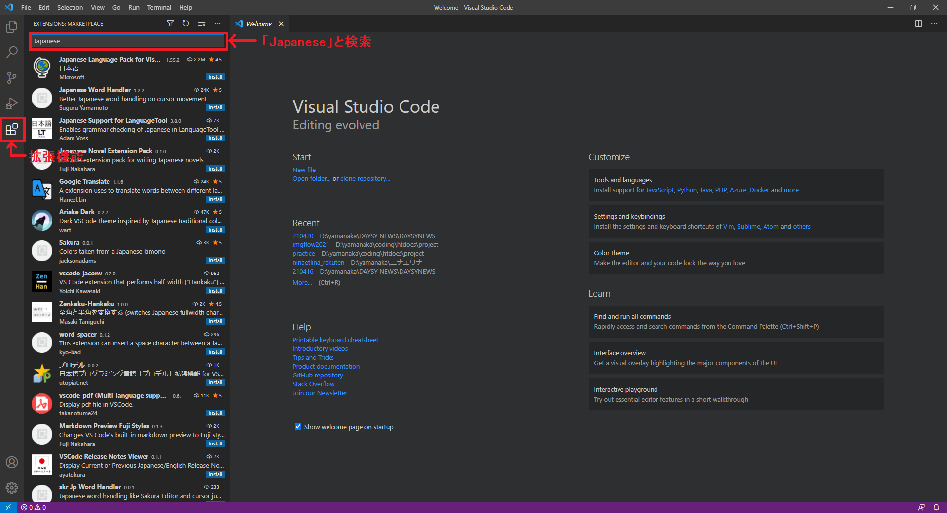Open the Edit menu
The width and height of the screenshot is (947, 513).
[x=44, y=7]
